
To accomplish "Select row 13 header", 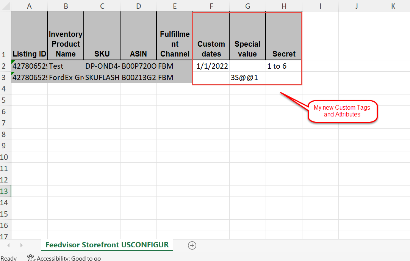I will tap(5, 191).
